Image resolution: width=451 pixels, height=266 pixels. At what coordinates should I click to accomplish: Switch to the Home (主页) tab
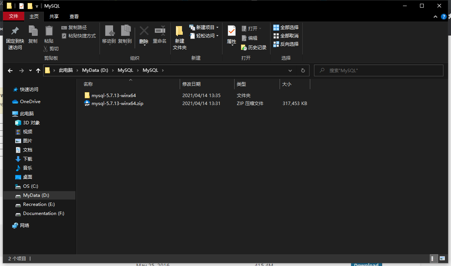pos(34,16)
